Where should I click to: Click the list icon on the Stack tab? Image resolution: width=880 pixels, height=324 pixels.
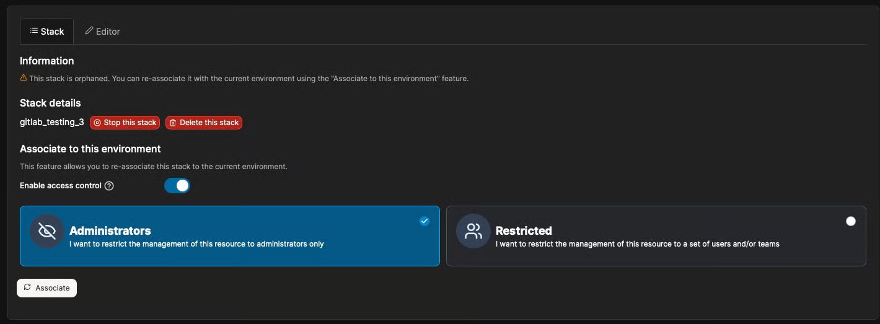coord(34,31)
